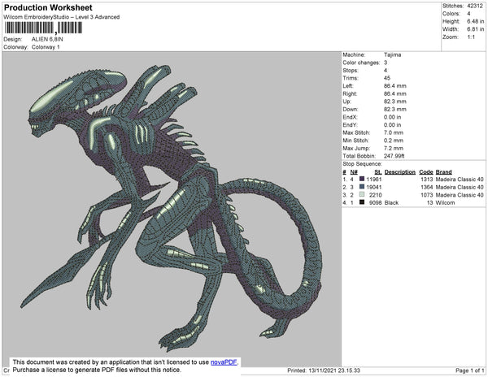The image size is (488, 377).
Task: Select Min Stitch value 0.2 mm
Action: coord(394,141)
